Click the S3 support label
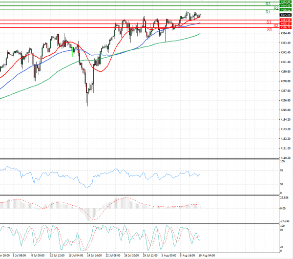This screenshot has height=259, width=293. click(x=269, y=29)
